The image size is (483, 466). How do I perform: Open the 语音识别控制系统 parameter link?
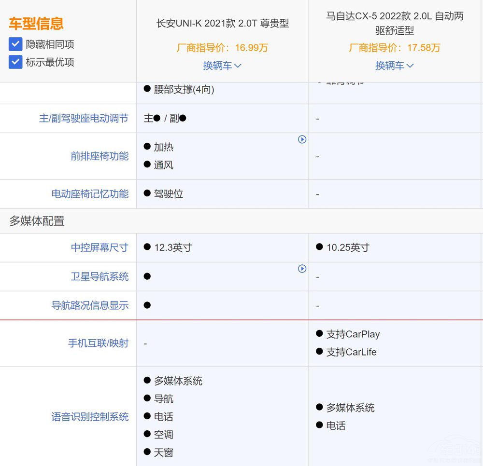90,417
